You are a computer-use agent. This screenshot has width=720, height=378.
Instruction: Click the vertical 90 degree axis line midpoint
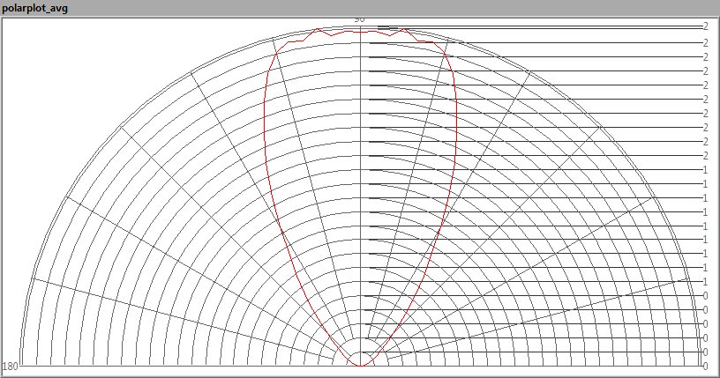coord(360,194)
